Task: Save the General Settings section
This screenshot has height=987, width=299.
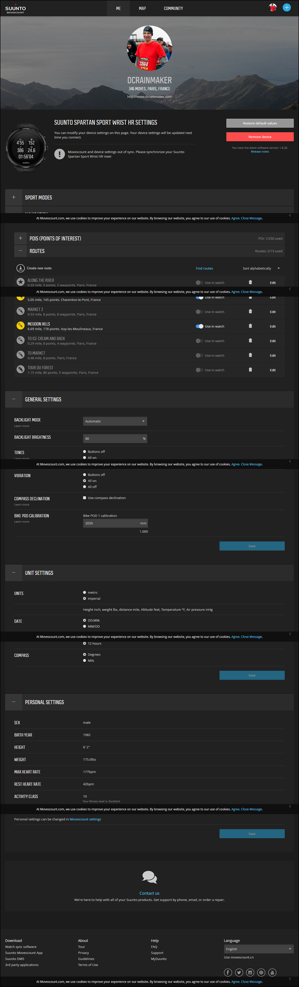Action: tap(252, 546)
